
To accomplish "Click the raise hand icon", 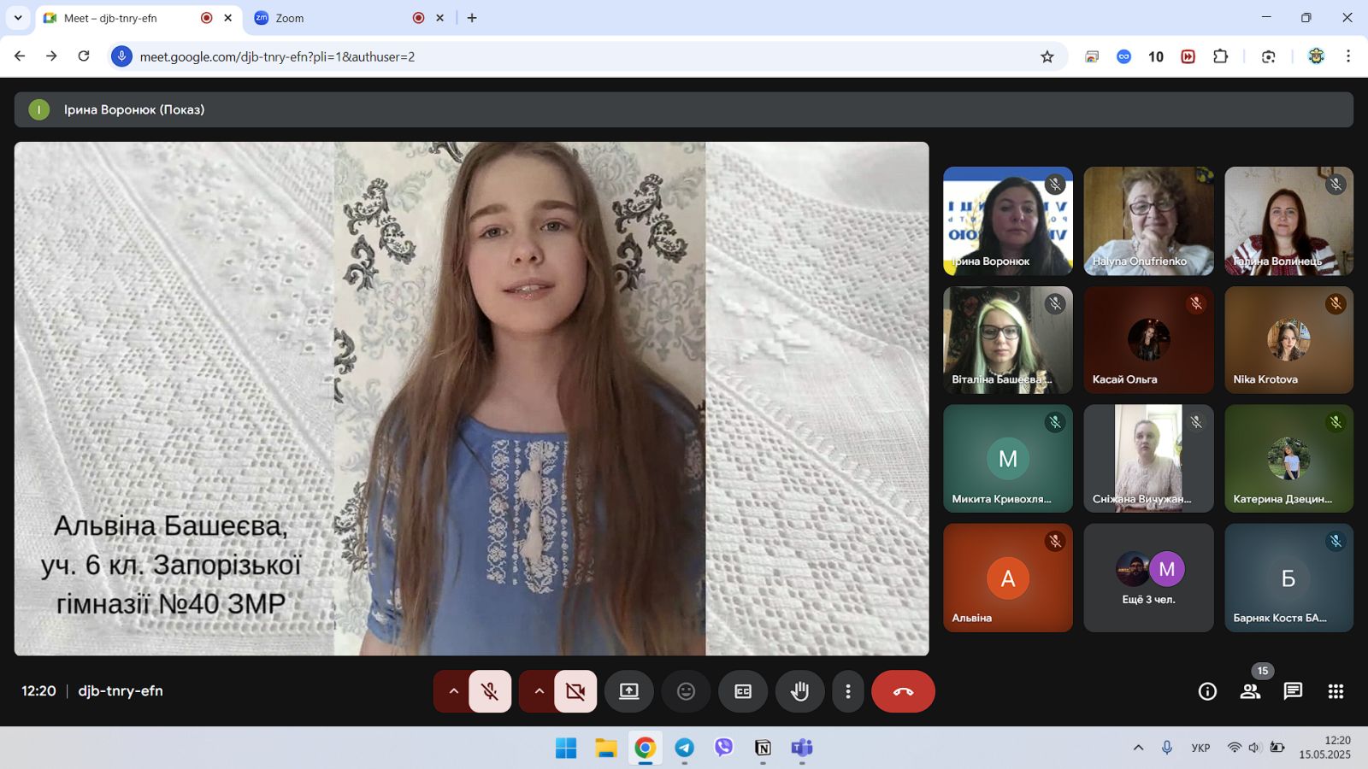I will tap(799, 691).
